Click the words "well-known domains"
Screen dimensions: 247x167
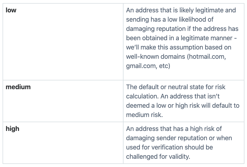(155, 57)
